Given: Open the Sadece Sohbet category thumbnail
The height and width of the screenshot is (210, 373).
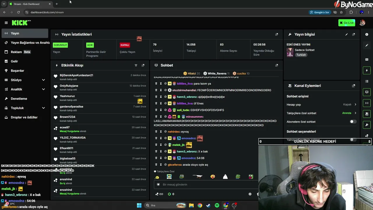Looking at the screenshot, I should pos(290,52).
